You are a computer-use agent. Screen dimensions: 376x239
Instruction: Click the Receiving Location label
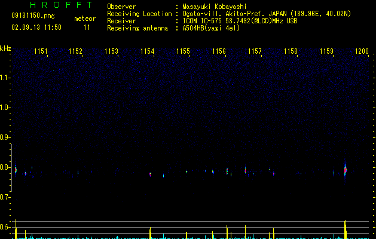tap(139, 14)
